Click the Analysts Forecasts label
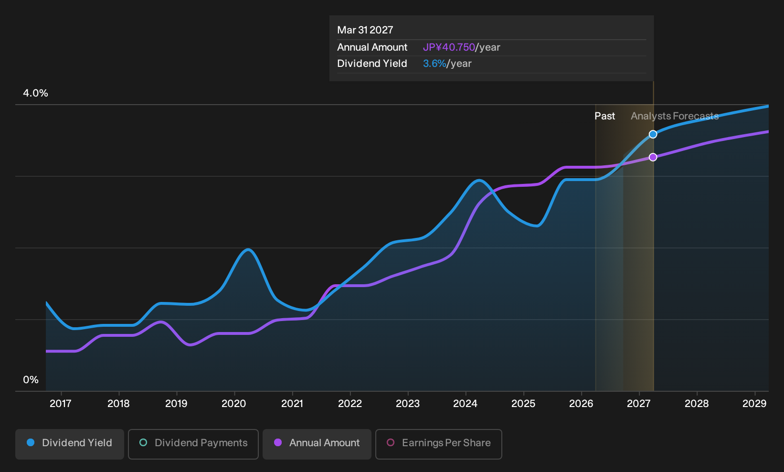This screenshot has width=784, height=472. (675, 116)
